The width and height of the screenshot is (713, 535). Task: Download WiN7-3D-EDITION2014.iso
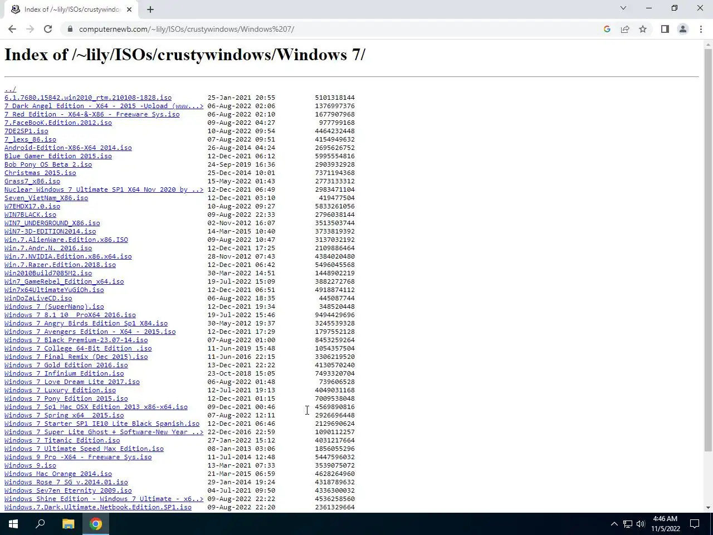coord(50,231)
